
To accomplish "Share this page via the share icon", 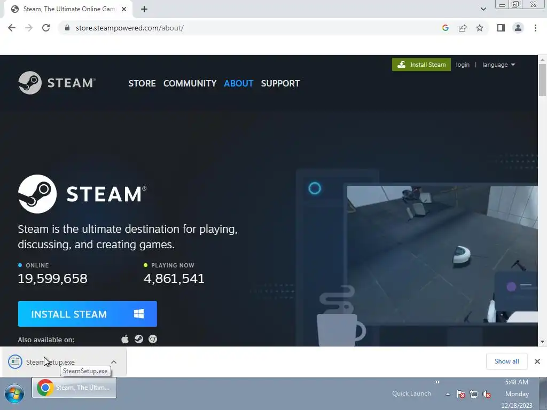I will 463,28.
